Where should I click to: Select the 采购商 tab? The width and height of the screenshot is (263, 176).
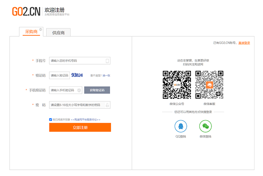31,32
